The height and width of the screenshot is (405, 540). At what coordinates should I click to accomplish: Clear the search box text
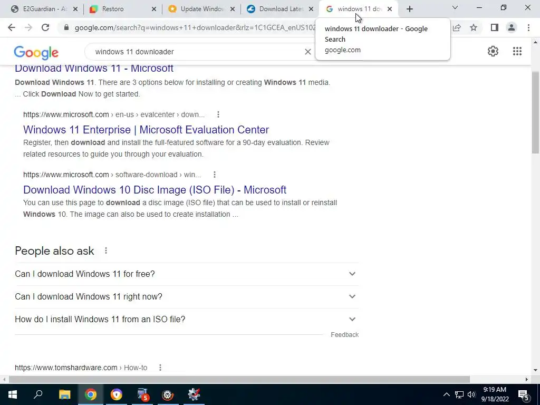(x=308, y=52)
